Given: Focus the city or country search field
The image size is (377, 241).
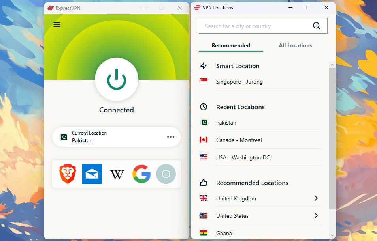Looking at the screenshot, I should [263, 26].
